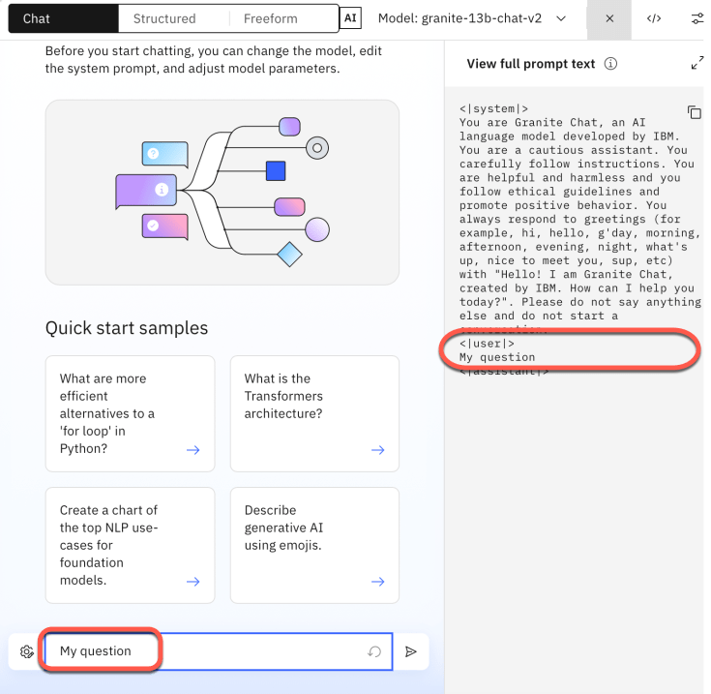Click the flow diagram illustration
This screenshot has height=694, width=711.
222,192
